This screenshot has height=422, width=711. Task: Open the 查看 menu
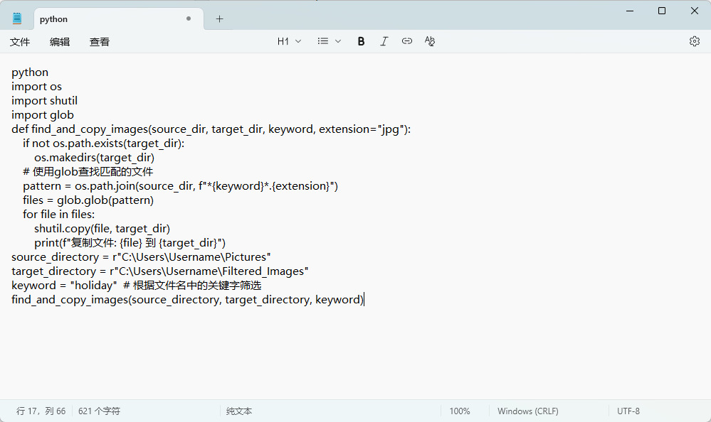coord(100,42)
